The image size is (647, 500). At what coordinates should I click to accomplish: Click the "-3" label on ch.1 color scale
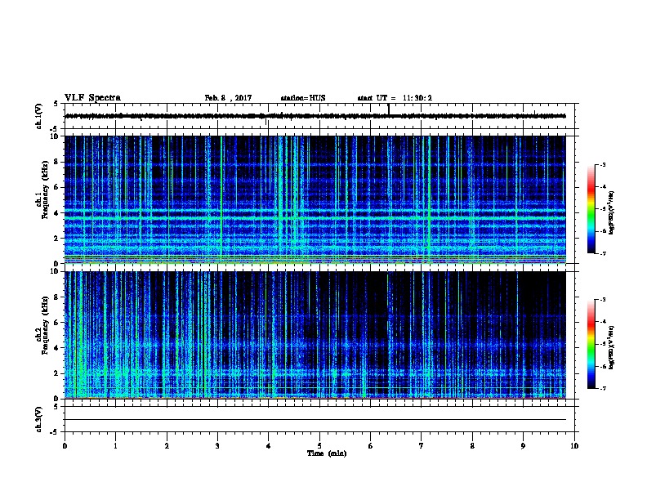click(602, 164)
